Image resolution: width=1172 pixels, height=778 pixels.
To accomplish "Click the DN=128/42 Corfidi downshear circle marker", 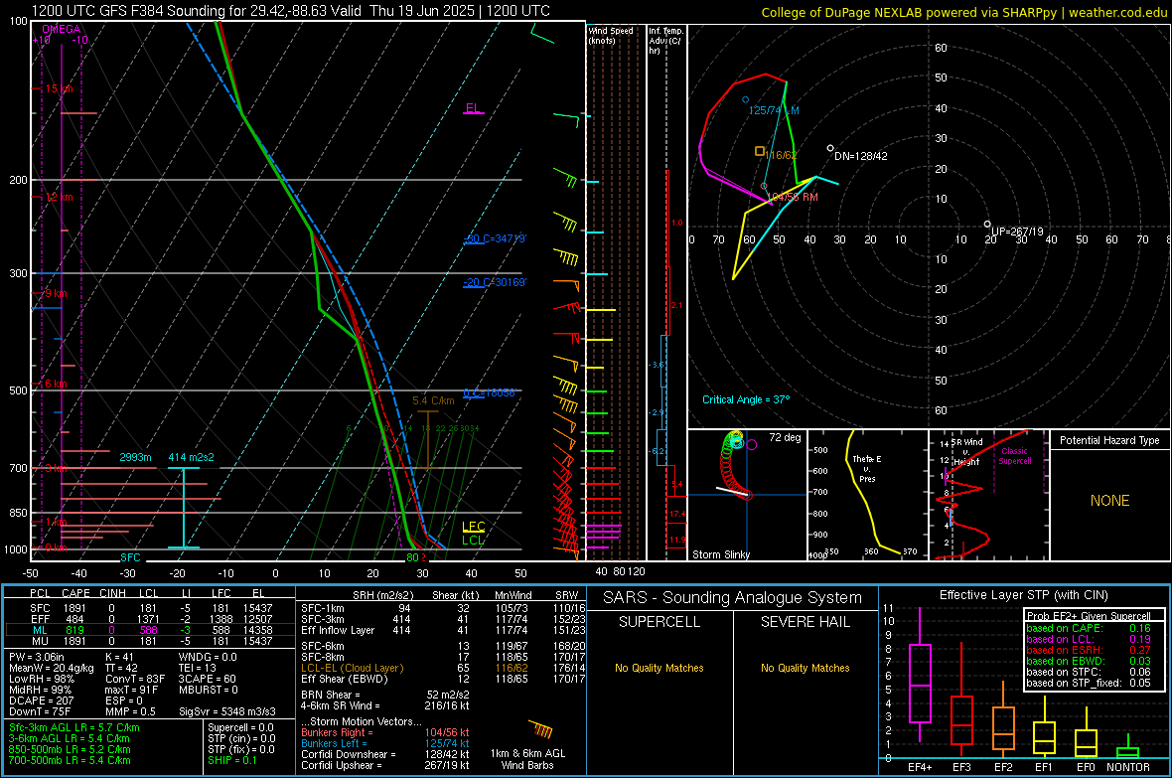I will pos(830,148).
